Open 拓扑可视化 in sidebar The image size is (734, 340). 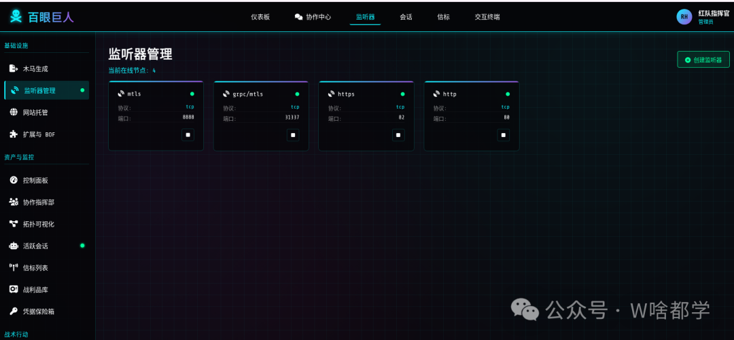(x=46, y=224)
